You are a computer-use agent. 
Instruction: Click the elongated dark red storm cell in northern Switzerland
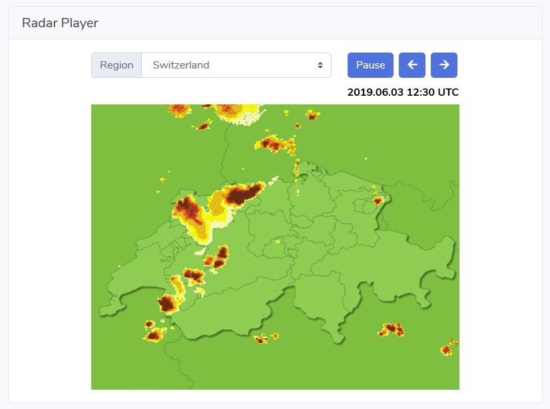point(241,195)
